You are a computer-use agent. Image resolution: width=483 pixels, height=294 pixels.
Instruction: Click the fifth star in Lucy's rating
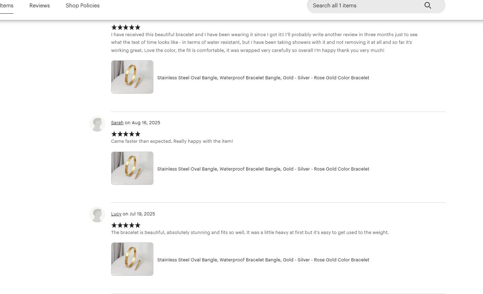pos(138,225)
